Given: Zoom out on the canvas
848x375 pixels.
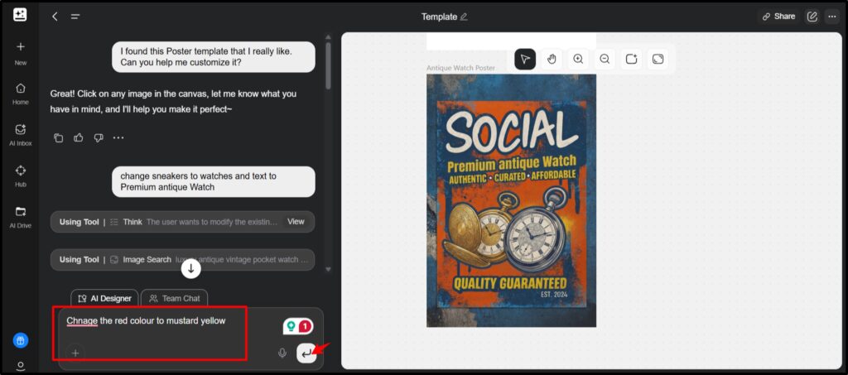Looking at the screenshot, I should tap(605, 59).
